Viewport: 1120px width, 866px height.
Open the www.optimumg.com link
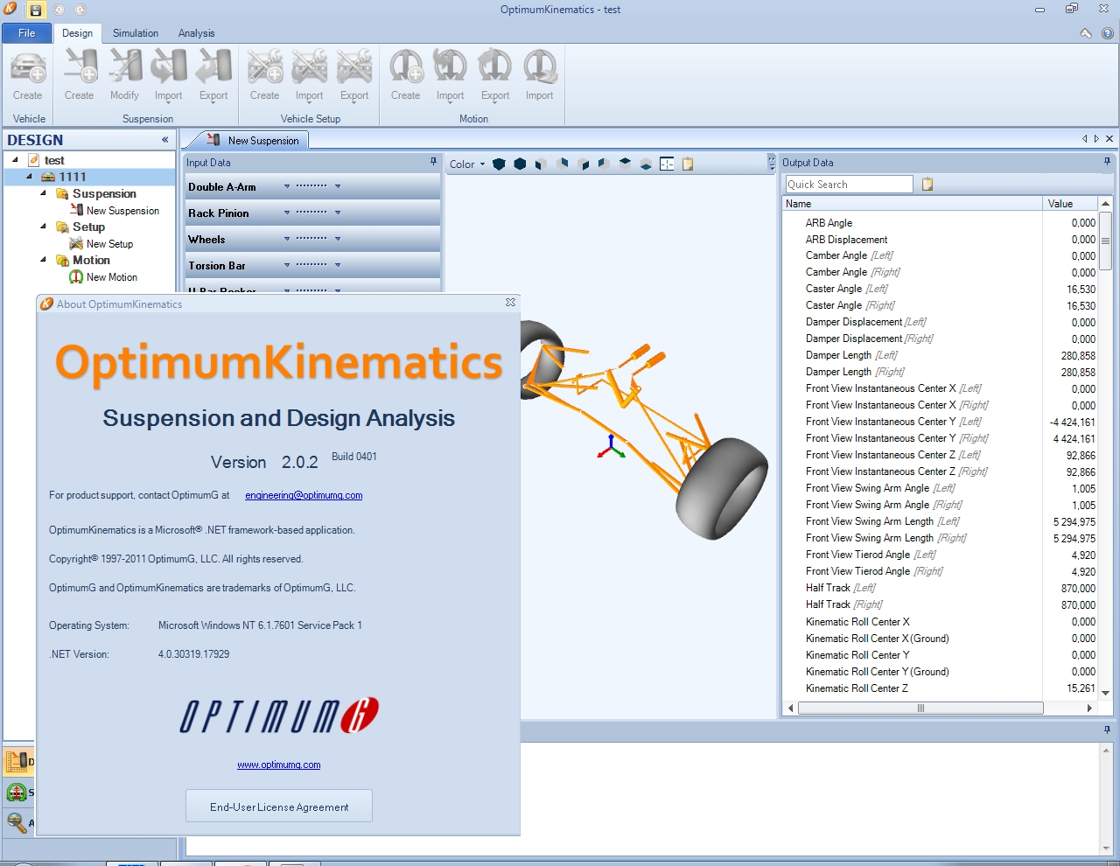(x=279, y=765)
